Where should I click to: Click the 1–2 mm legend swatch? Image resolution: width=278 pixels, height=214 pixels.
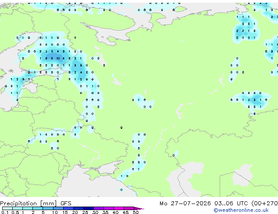28,208
